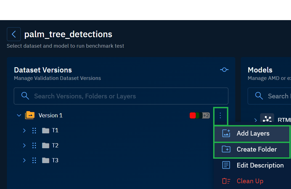Screen dimensions: 291x189
Task: Click the search magnifier icon in Models panel
Action: [259, 96]
